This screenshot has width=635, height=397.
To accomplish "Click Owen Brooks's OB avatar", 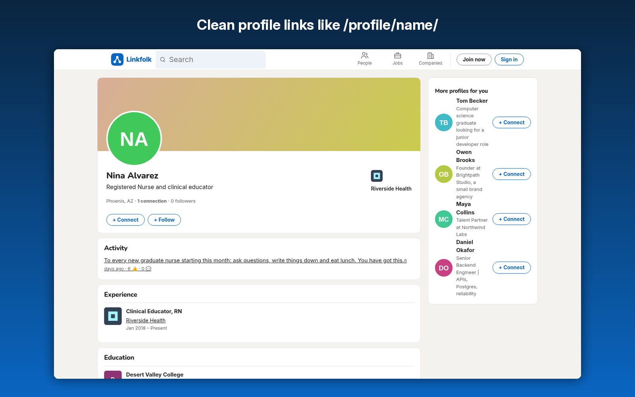I will 444,174.
